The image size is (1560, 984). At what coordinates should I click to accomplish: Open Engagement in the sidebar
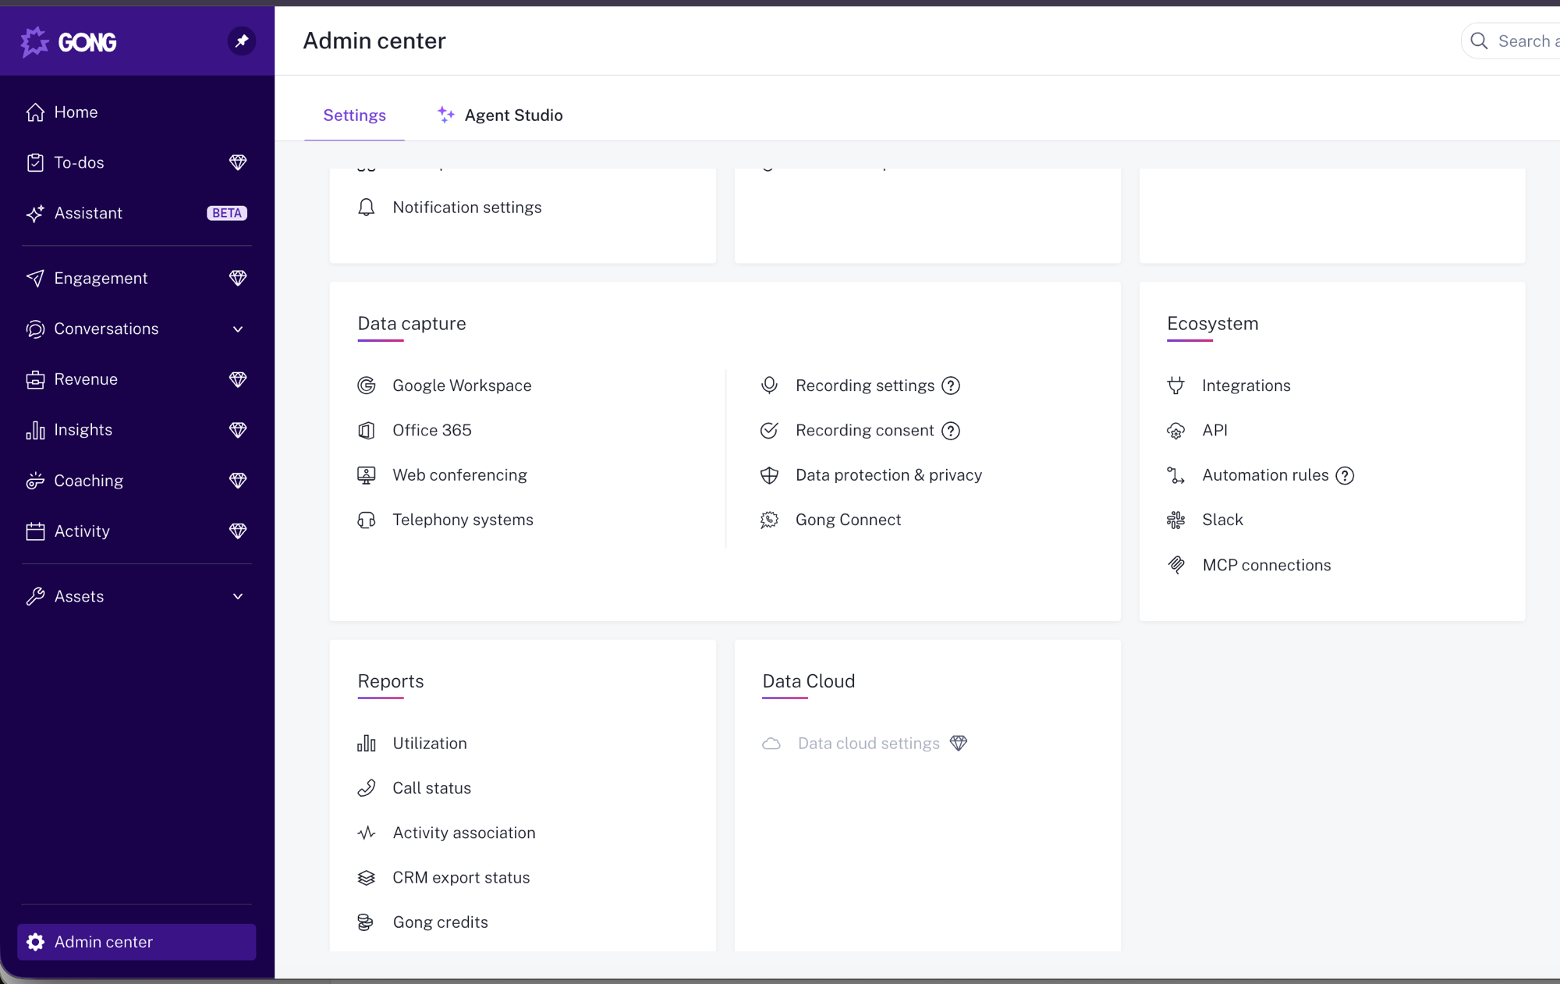101,279
